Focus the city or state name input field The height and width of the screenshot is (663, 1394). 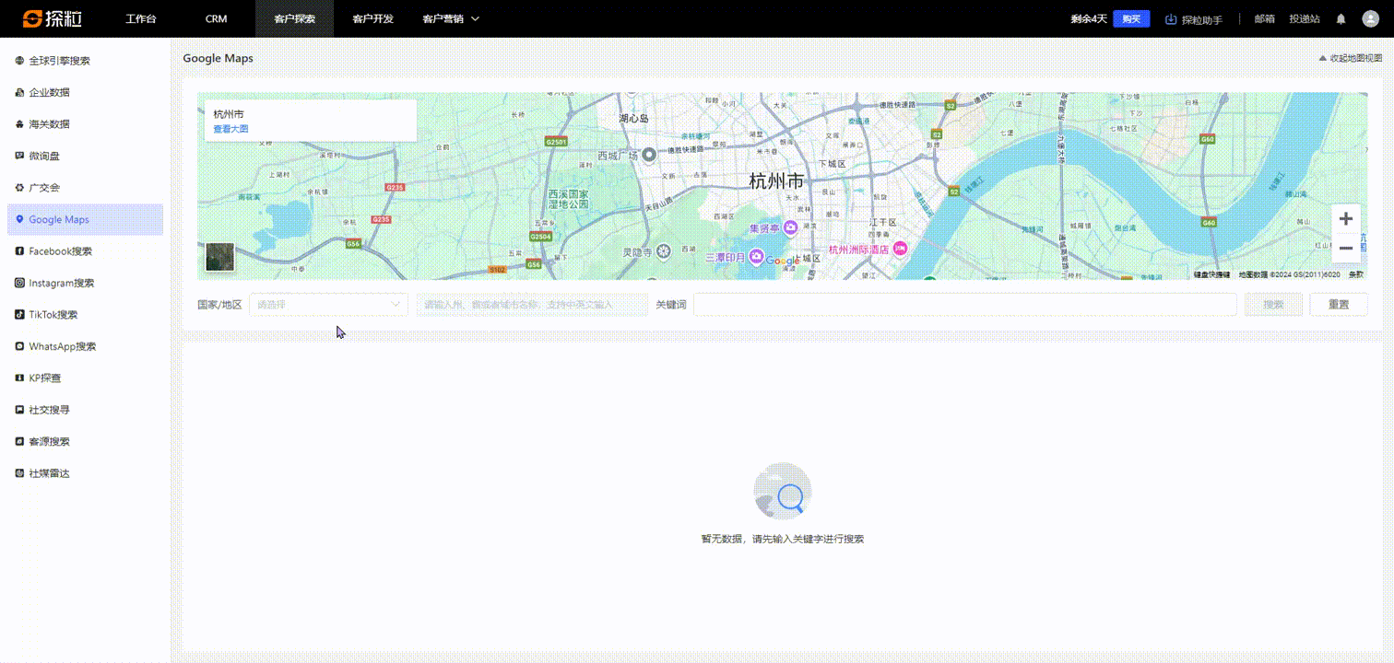(532, 305)
